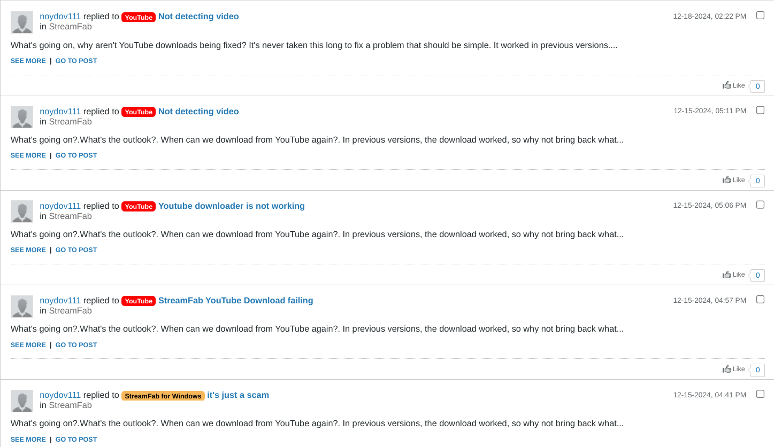Viewport: 774px width, 447px height.
Task: Expand SEE MORE under StreamFab YouTube Download failing
Action: [28, 345]
